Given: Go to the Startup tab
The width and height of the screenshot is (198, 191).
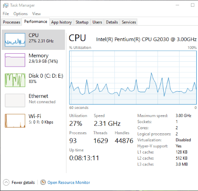Looking at the screenshot, I should (82, 22).
